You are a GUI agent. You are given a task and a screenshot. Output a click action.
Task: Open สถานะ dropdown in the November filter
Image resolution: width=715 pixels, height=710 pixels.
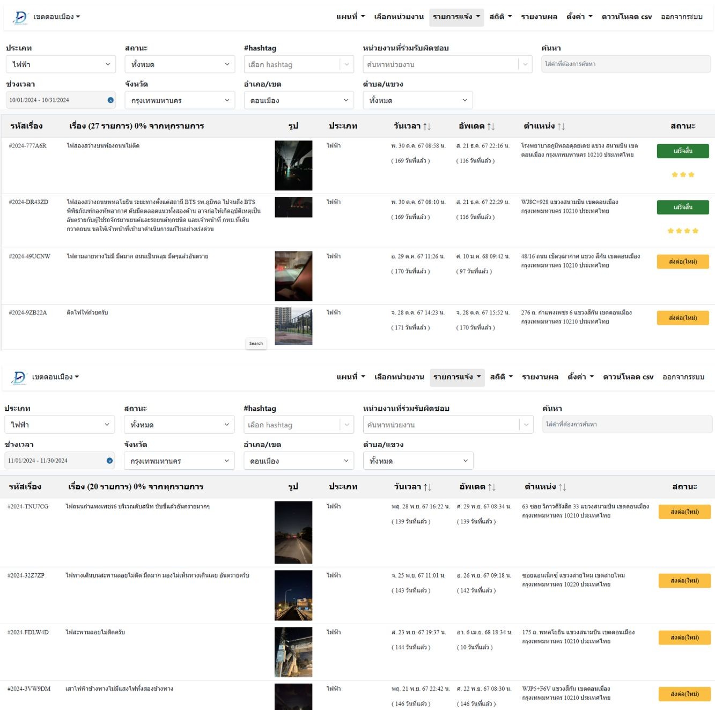point(179,425)
